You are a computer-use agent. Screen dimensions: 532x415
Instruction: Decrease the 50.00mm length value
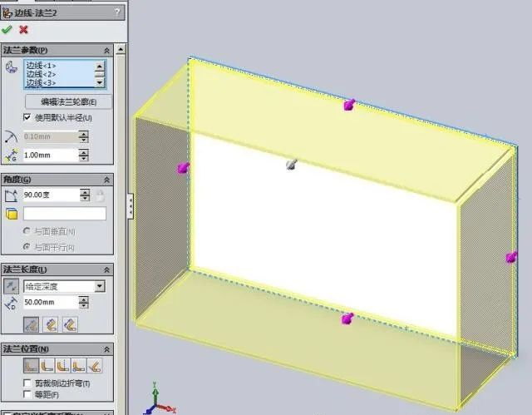83,305
